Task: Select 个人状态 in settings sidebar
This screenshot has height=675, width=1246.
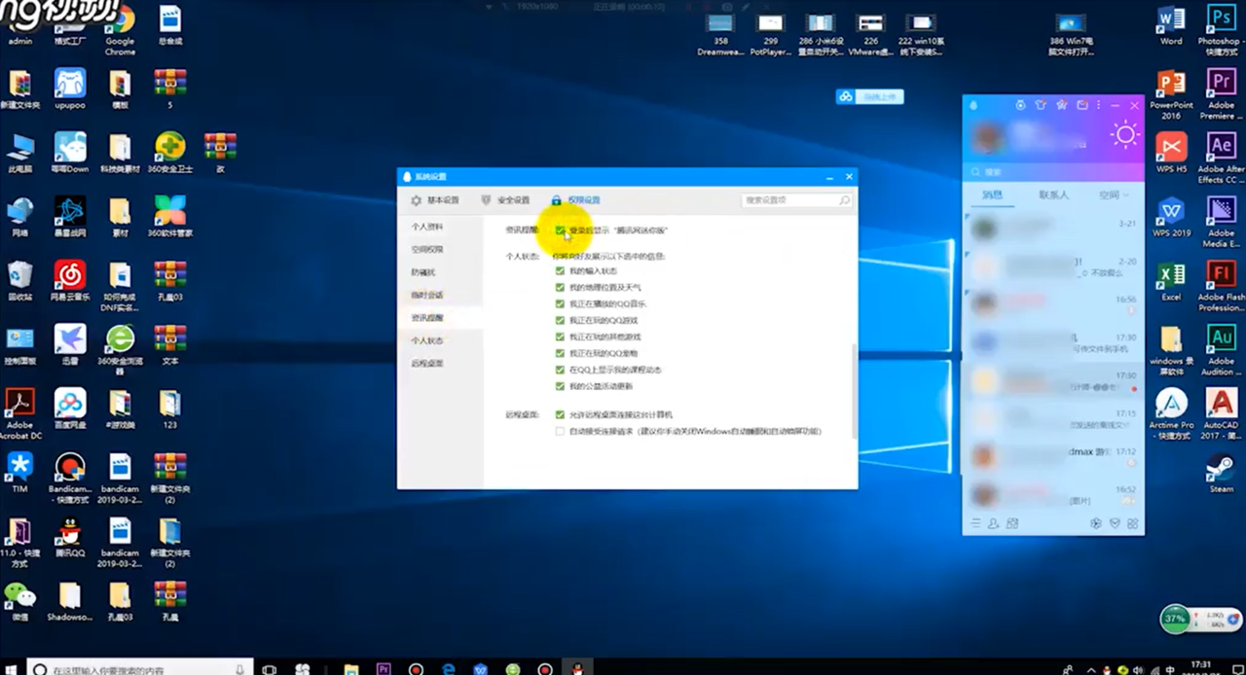Action: pyautogui.click(x=427, y=340)
